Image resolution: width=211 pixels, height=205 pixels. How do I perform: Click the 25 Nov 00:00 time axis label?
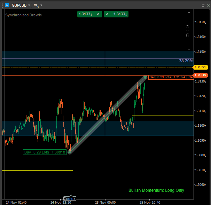[x=105, y=203]
